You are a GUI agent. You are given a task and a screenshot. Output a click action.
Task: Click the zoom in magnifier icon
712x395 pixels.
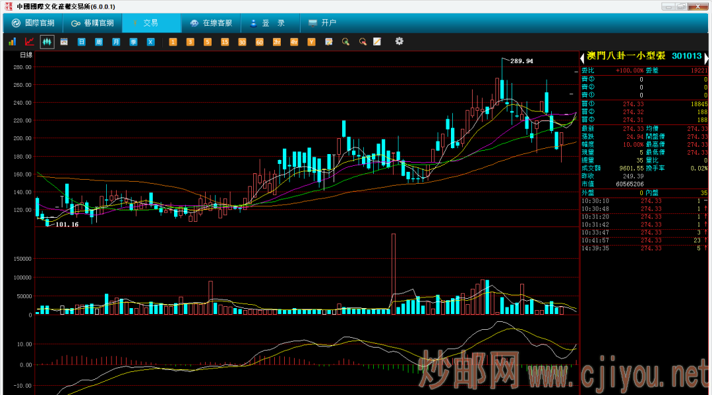click(x=345, y=41)
